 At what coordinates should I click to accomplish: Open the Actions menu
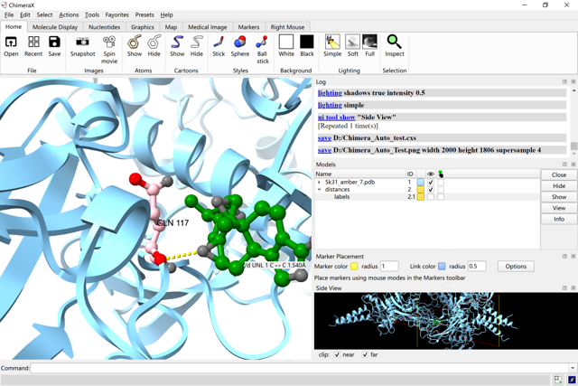click(x=69, y=14)
